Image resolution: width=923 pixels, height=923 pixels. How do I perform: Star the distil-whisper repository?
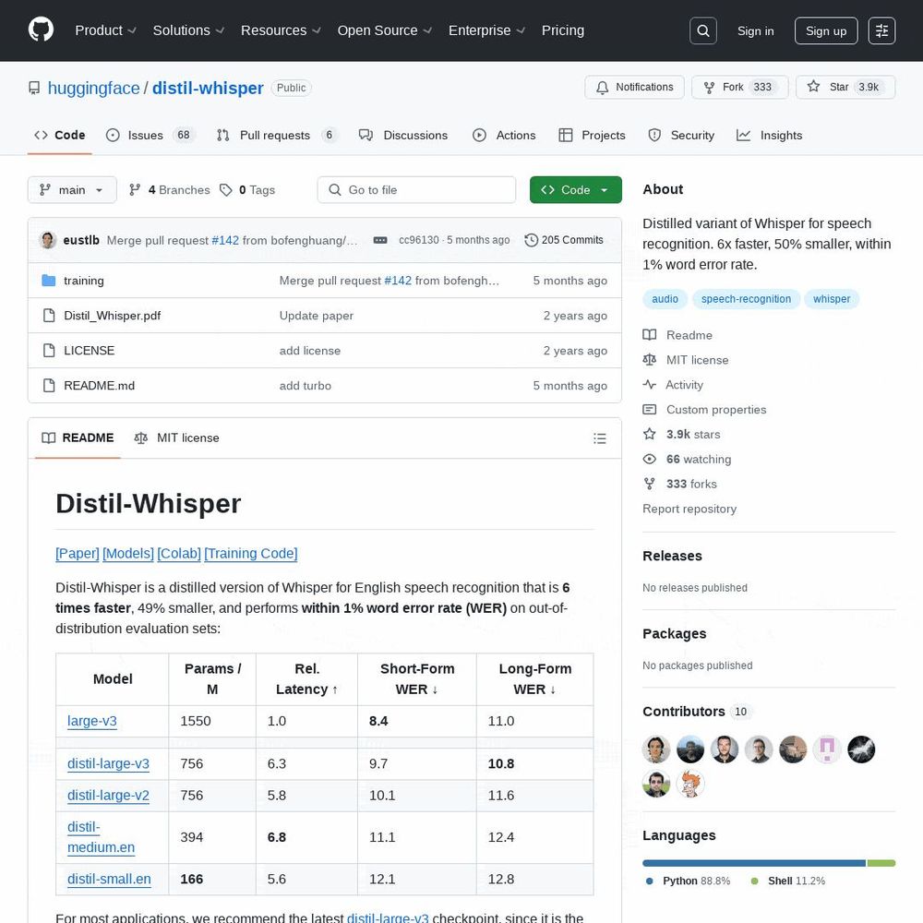pos(845,87)
